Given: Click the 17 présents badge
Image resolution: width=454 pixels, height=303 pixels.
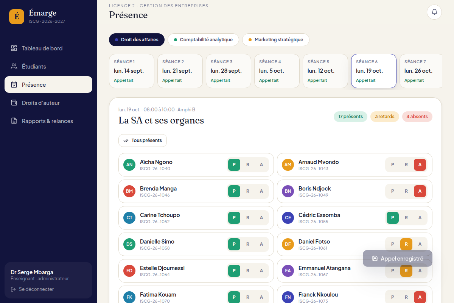Looking at the screenshot, I should point(350,117).
